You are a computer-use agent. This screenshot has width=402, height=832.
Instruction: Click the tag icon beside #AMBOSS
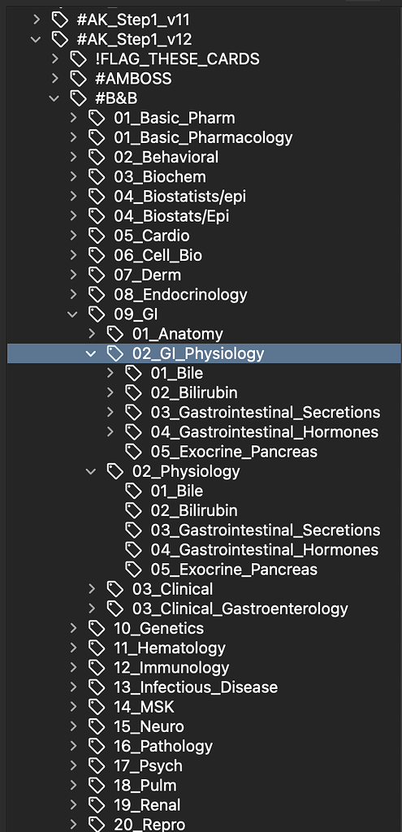(x=78, y=79)
